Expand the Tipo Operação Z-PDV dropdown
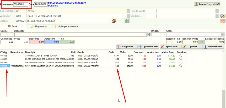This screenshot has height=108, width=226. click(128, 11)
